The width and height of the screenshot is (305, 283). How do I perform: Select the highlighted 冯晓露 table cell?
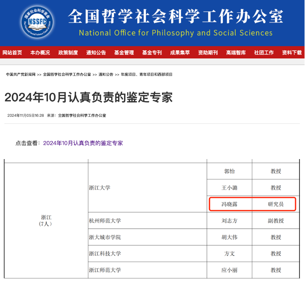229,204
